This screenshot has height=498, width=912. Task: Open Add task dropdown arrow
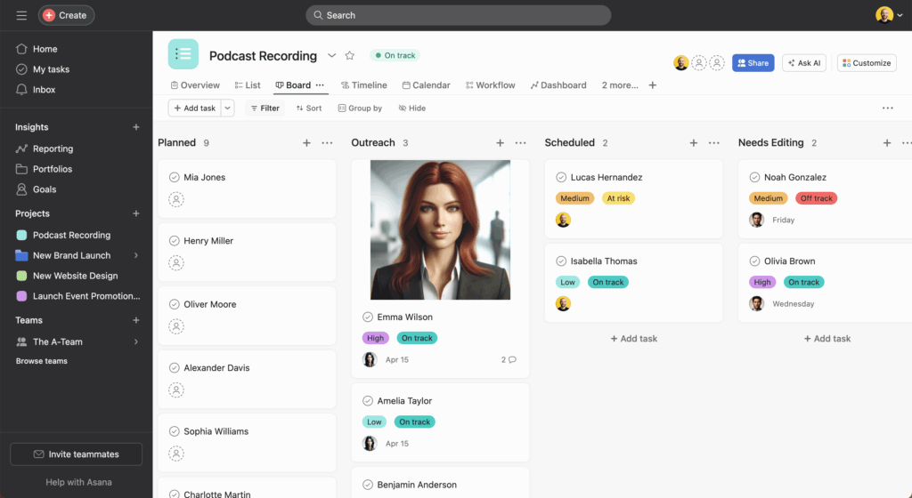click(227, 108)
